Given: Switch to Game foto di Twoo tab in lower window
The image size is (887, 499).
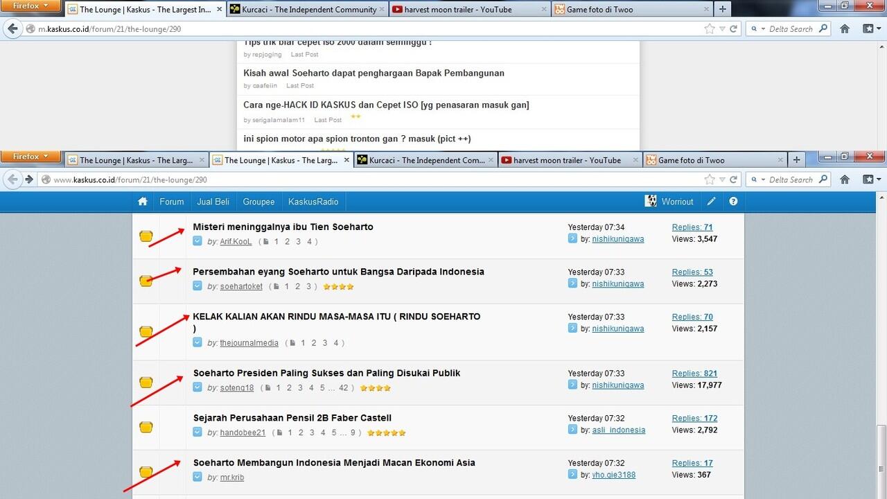Looking at the screenshot, I should [x=714, y=160].
